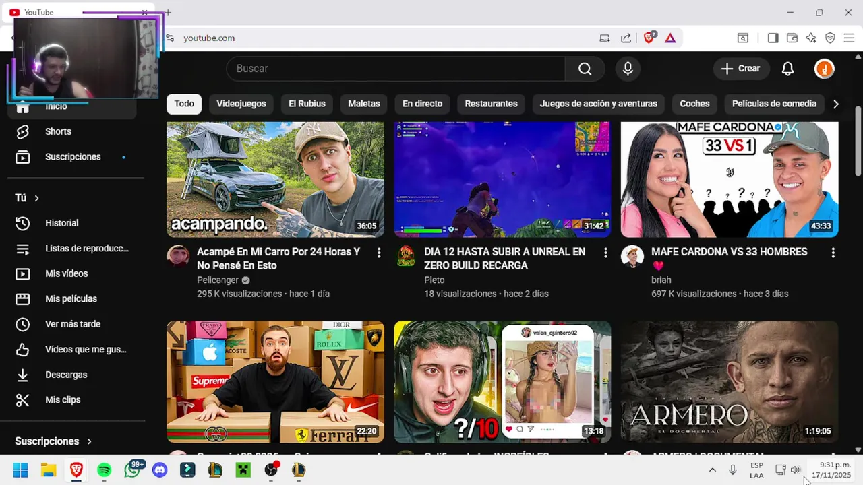
Task: Open briah channel avatar
Action: (632, 256)
